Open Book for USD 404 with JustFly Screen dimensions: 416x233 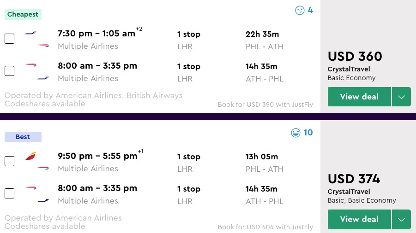(265, 227)
